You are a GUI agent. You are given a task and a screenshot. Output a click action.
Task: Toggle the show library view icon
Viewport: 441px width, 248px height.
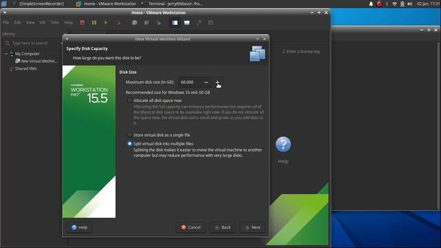[x=175, y=23]
